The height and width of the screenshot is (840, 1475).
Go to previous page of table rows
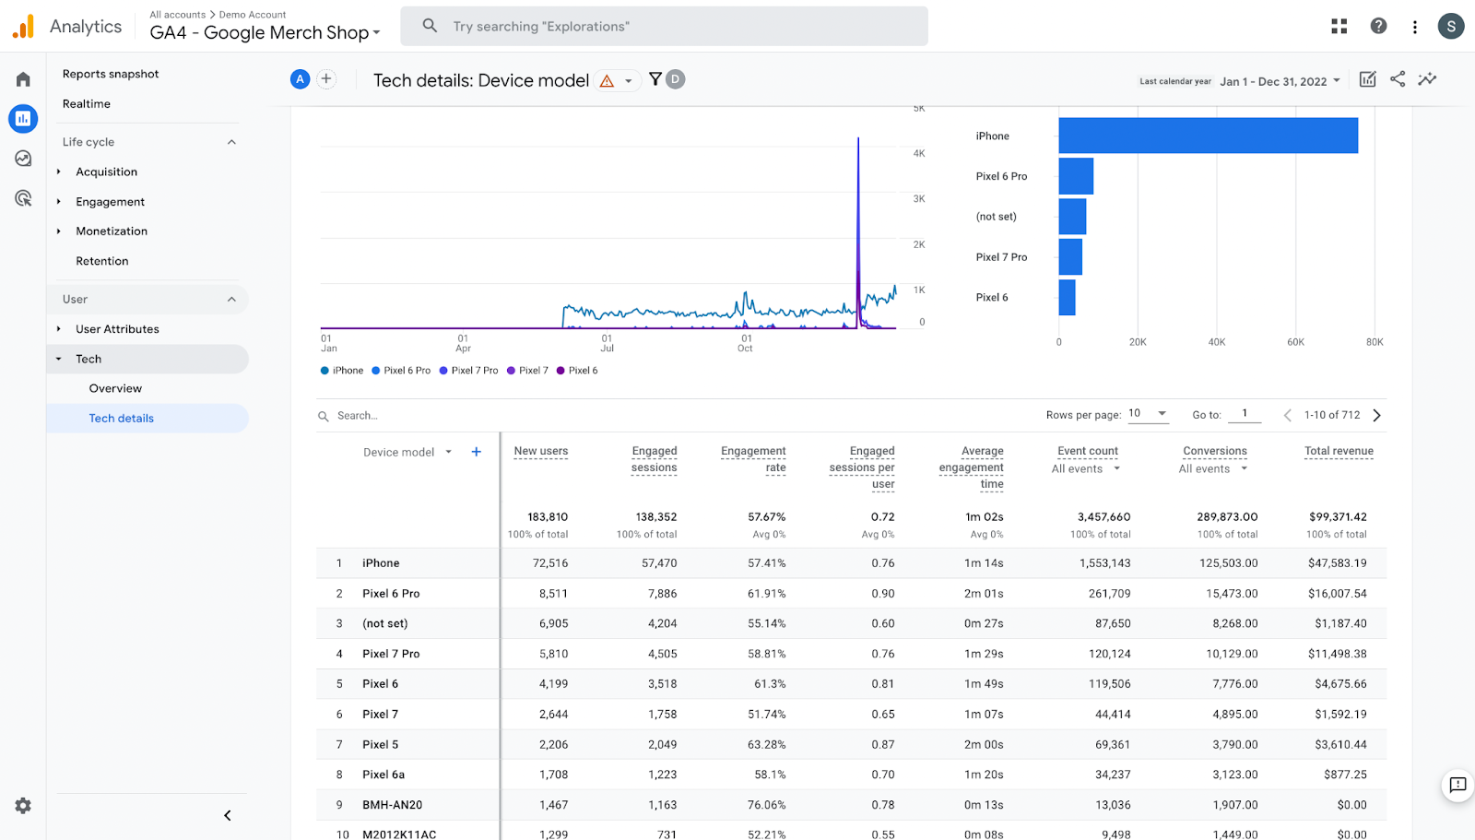click(1288, 415)
